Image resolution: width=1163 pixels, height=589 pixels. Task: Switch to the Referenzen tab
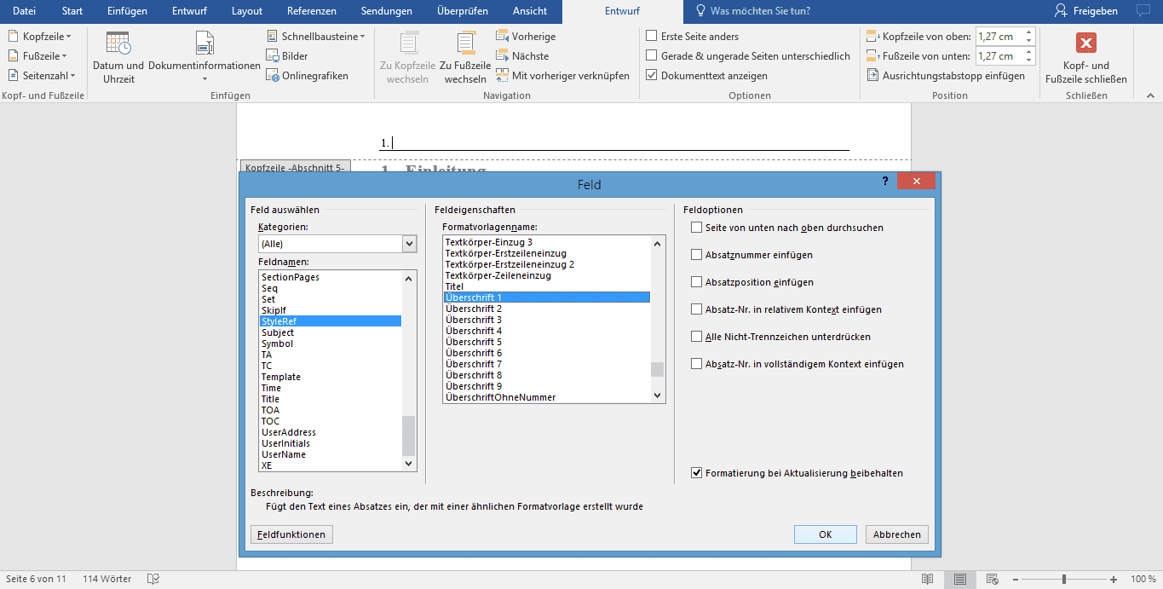tap(312, 11)
